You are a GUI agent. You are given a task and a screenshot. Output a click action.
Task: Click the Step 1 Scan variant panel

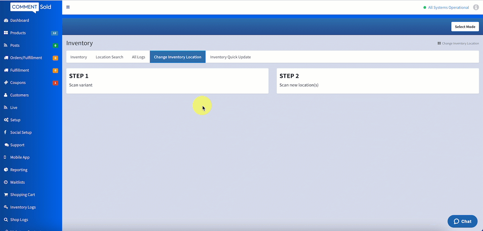coord(167,81)
